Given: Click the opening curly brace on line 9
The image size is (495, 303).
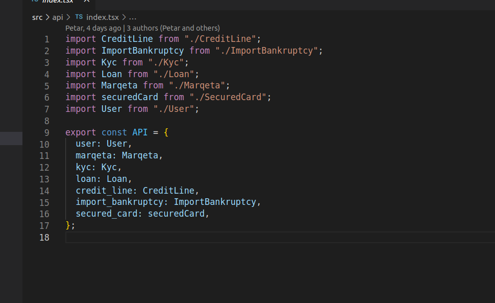Looking at the screenshot, I should pyautogui.click(x=166, y=132).
